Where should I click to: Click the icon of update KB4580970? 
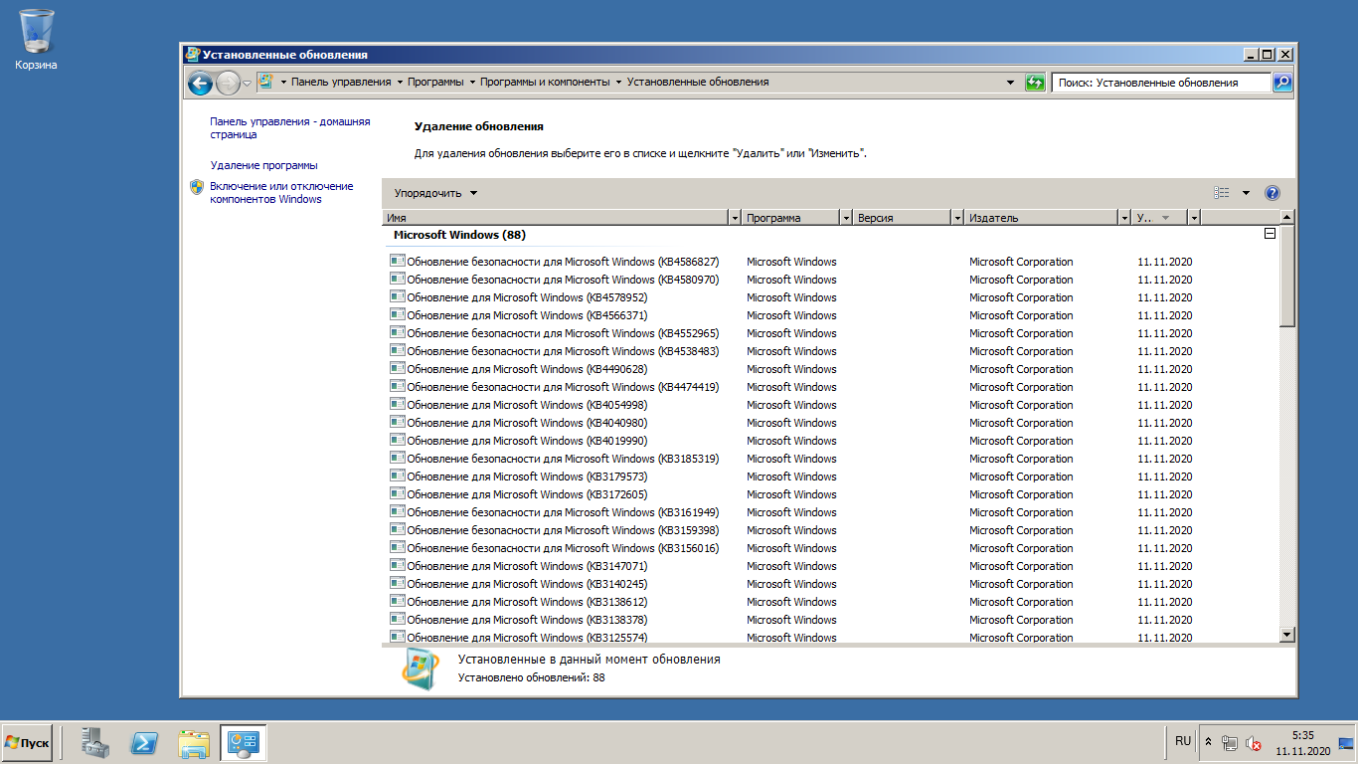tap(398, 279)
